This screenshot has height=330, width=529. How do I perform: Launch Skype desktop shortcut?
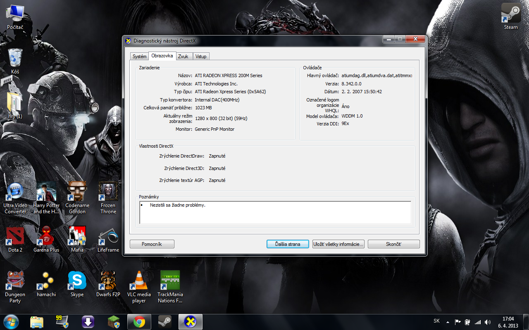click(77, 284)
